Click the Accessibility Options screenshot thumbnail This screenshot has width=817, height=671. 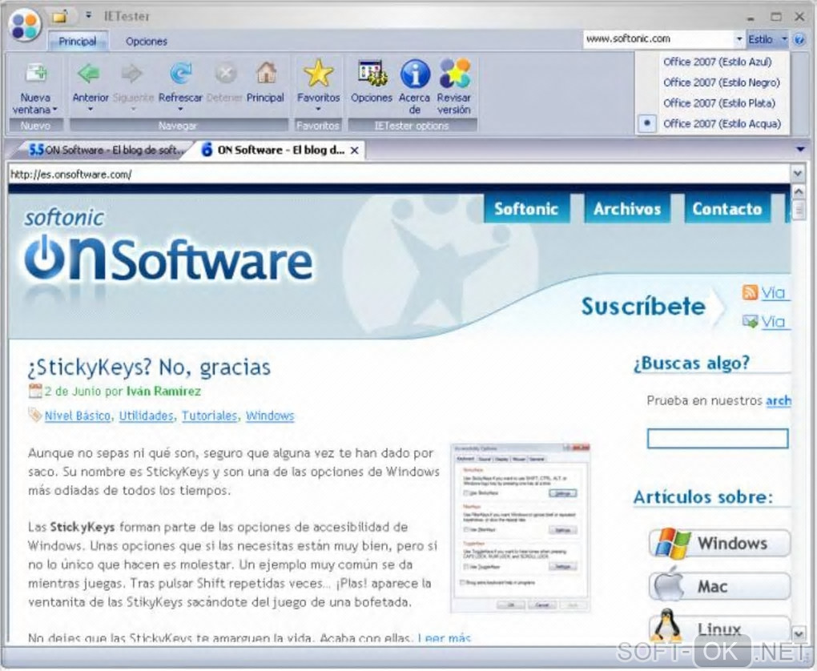(520, 528)
